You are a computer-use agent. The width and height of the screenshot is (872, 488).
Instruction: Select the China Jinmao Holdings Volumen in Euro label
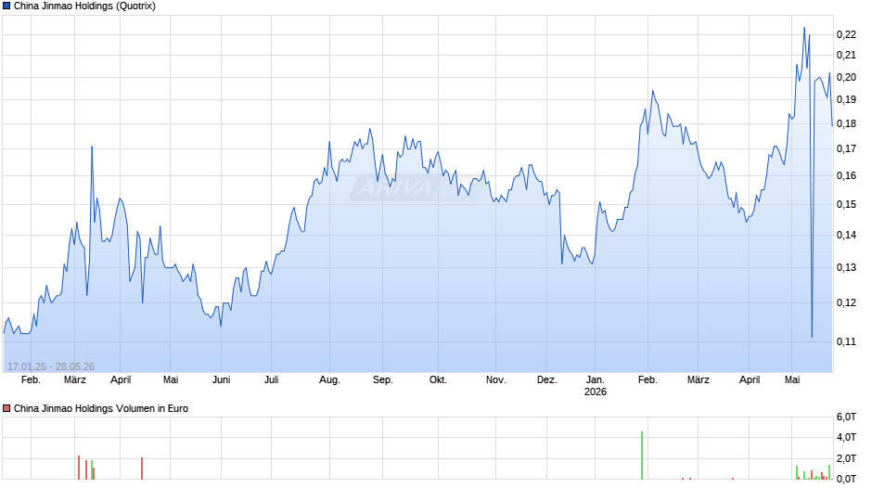coord(101,408)
